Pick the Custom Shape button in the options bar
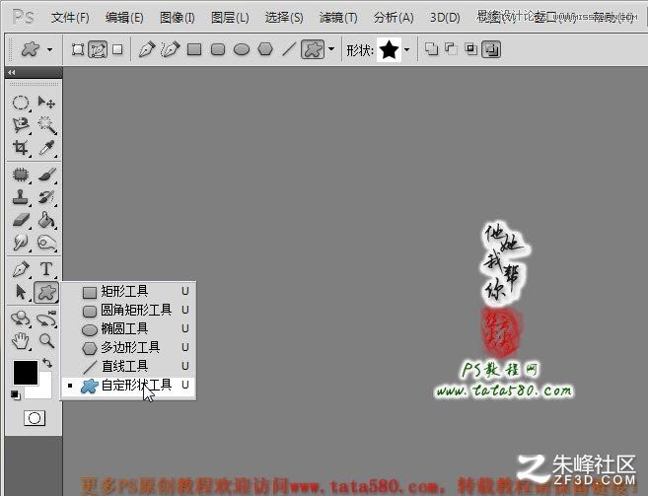This screenshot has width=648, height=496. 313,49
